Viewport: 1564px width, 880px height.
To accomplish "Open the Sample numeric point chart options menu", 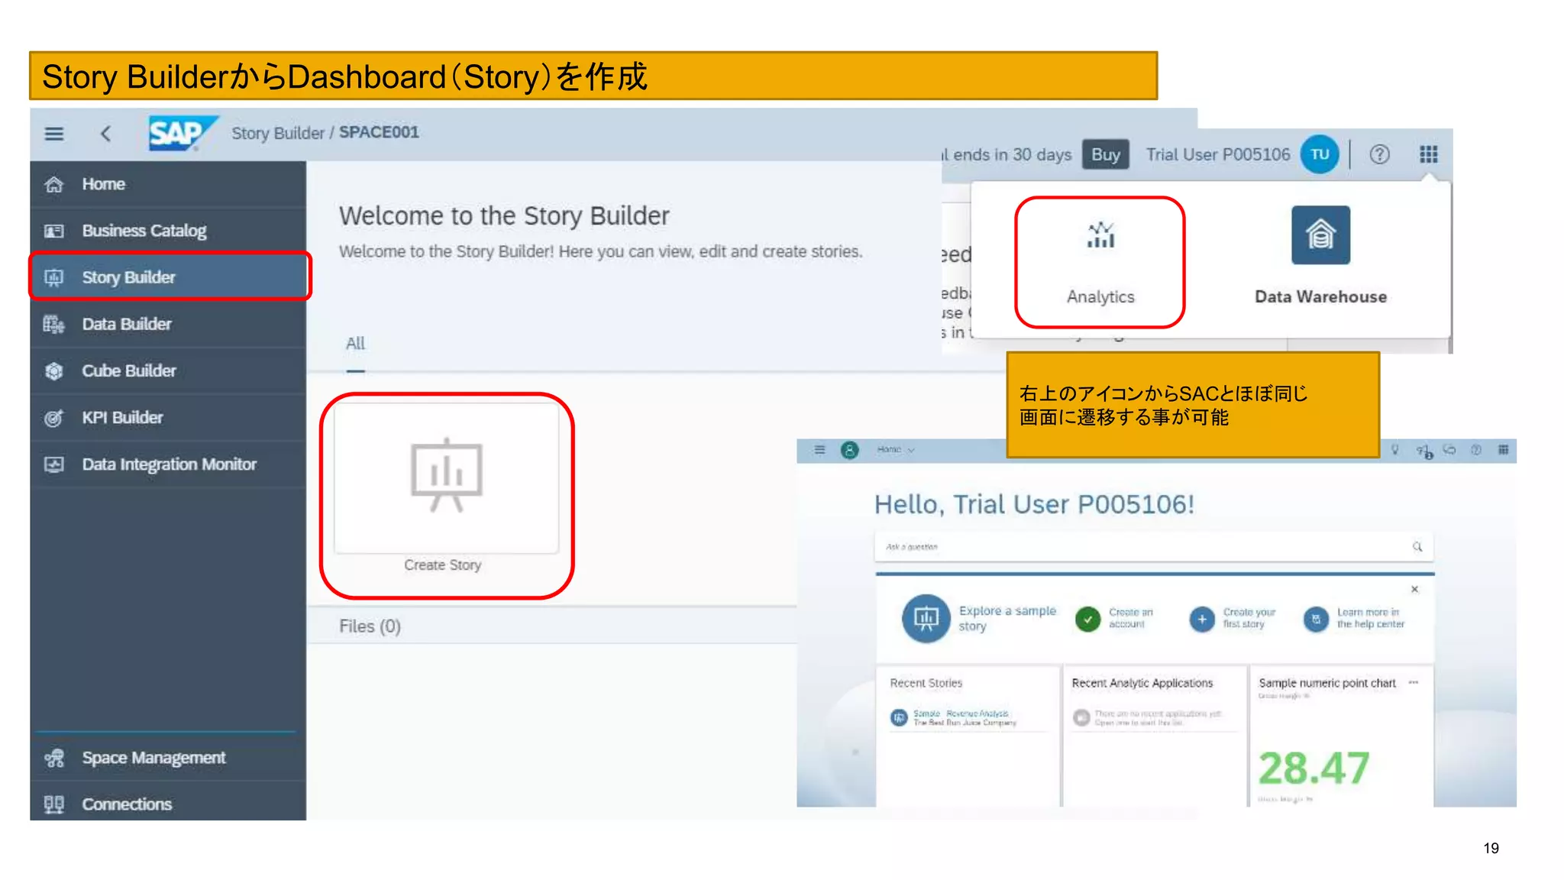I will 1414,682.
